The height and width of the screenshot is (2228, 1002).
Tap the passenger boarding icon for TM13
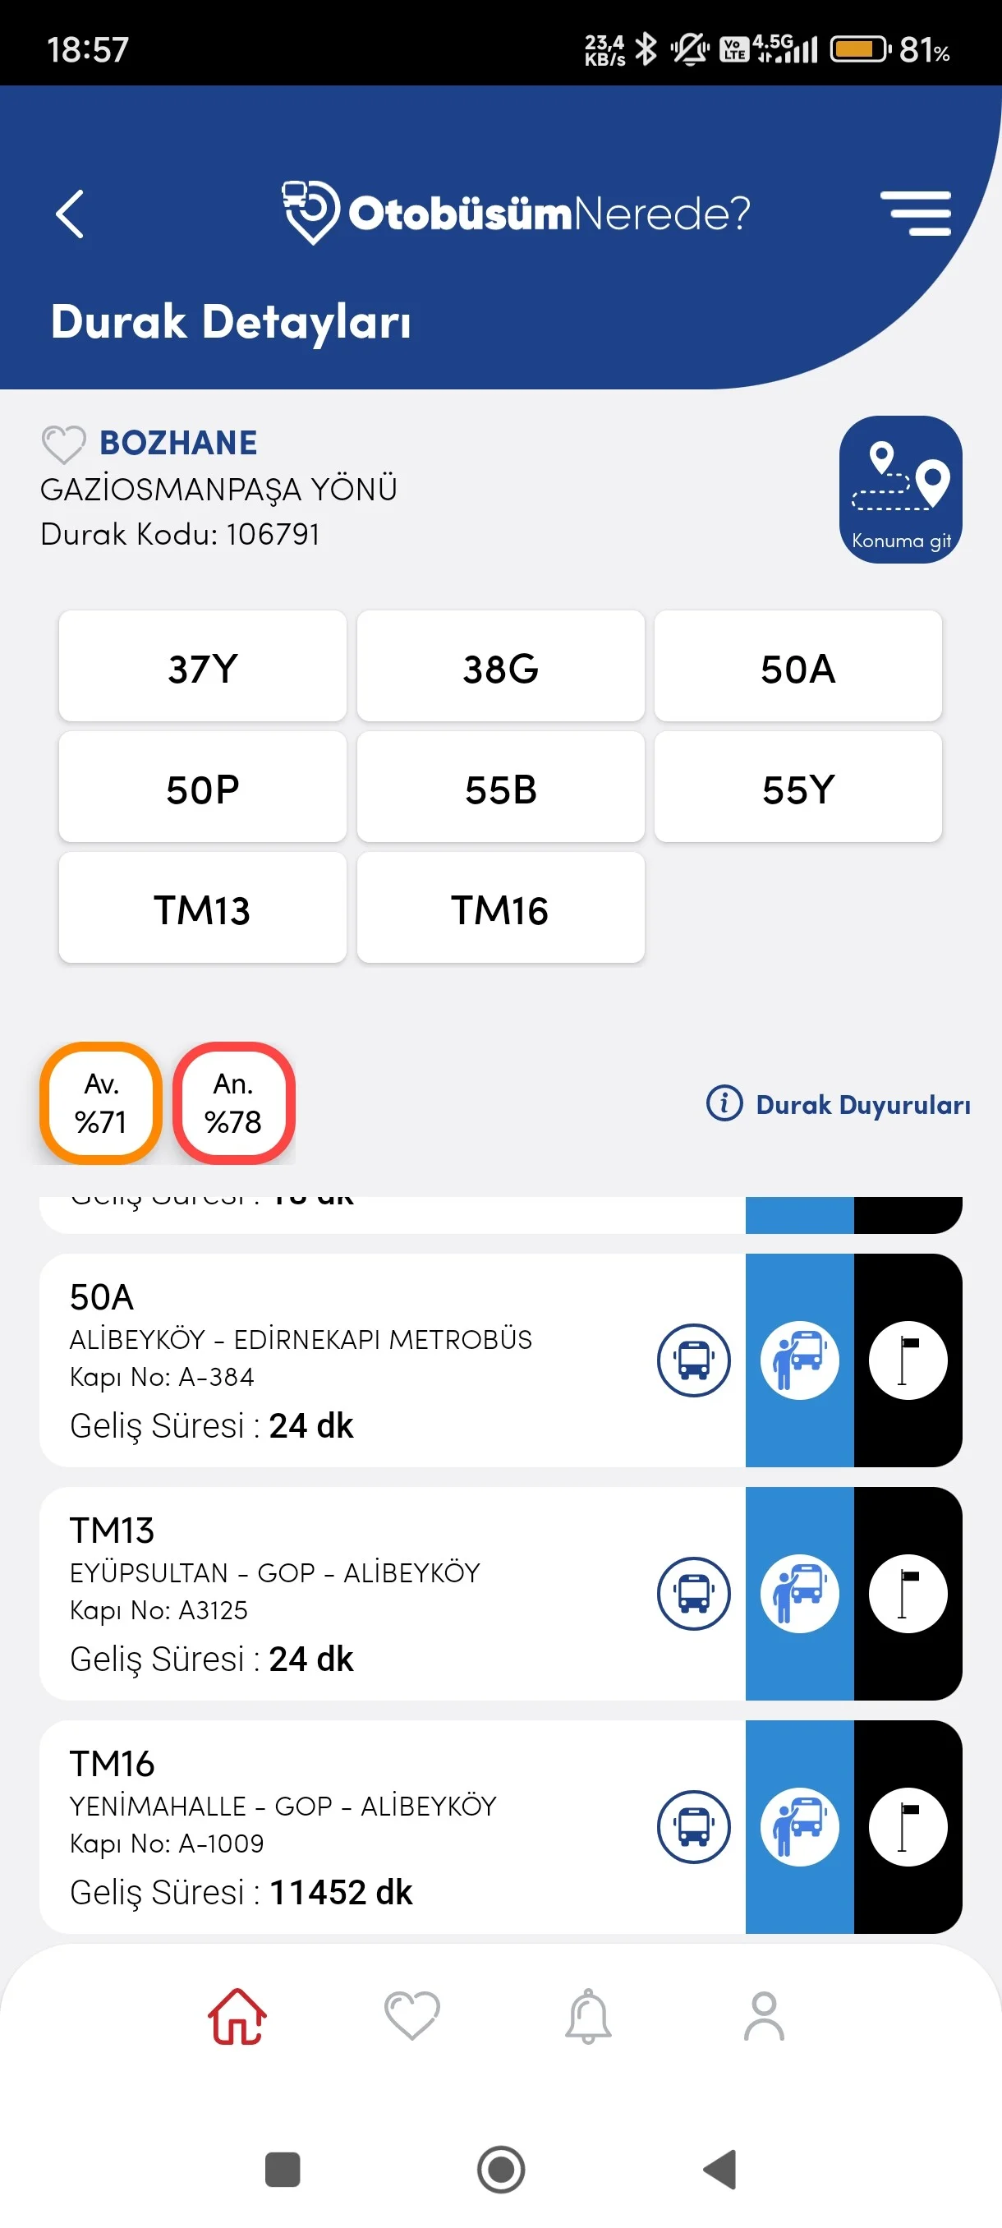[800, 1593]
